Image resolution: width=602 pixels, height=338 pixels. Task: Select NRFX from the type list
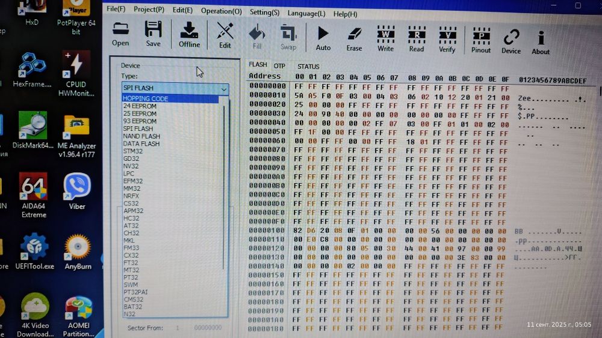(x=131, y=196)
